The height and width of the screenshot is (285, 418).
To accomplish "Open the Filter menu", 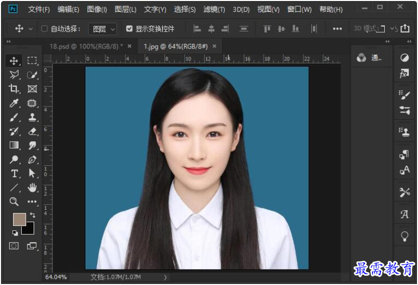I will tap(214, 10).
